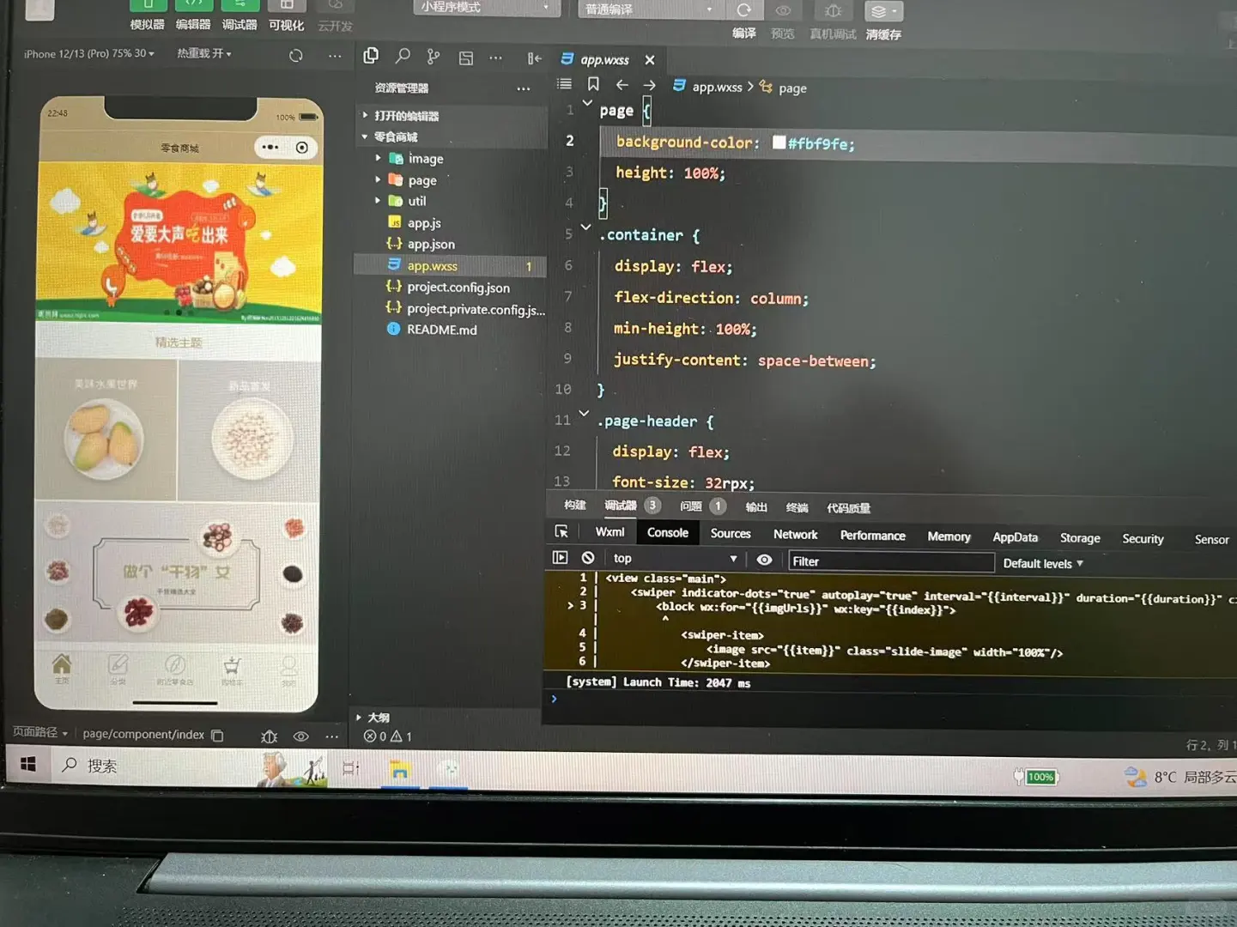The image size is (1237, 927).
Task: Clear the console with the ban icon
Action: click(588, 558)
